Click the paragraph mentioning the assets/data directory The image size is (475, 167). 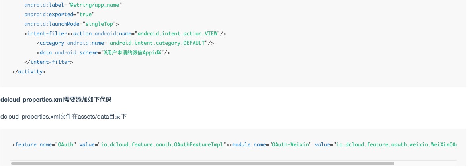(x=64, y=117)
